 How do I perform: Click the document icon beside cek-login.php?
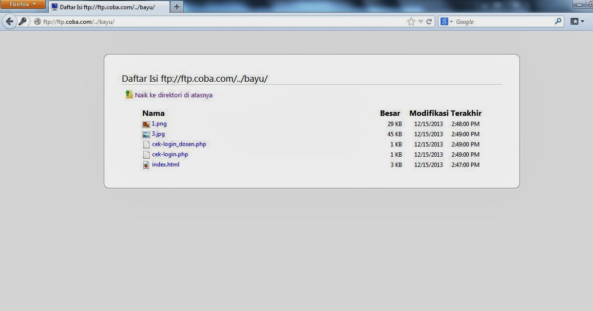coord(146,154)
